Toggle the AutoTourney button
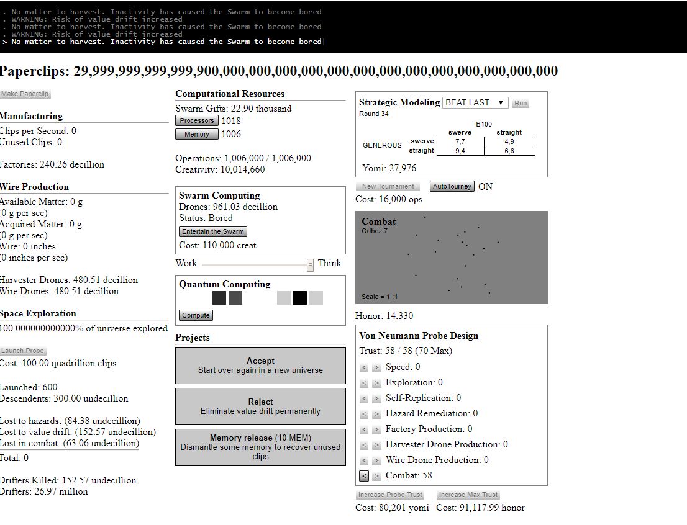 pyautogui.click(x=452, y=186)
